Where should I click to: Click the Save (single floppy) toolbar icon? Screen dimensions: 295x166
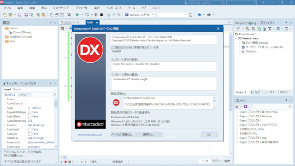tap(19, 15)
